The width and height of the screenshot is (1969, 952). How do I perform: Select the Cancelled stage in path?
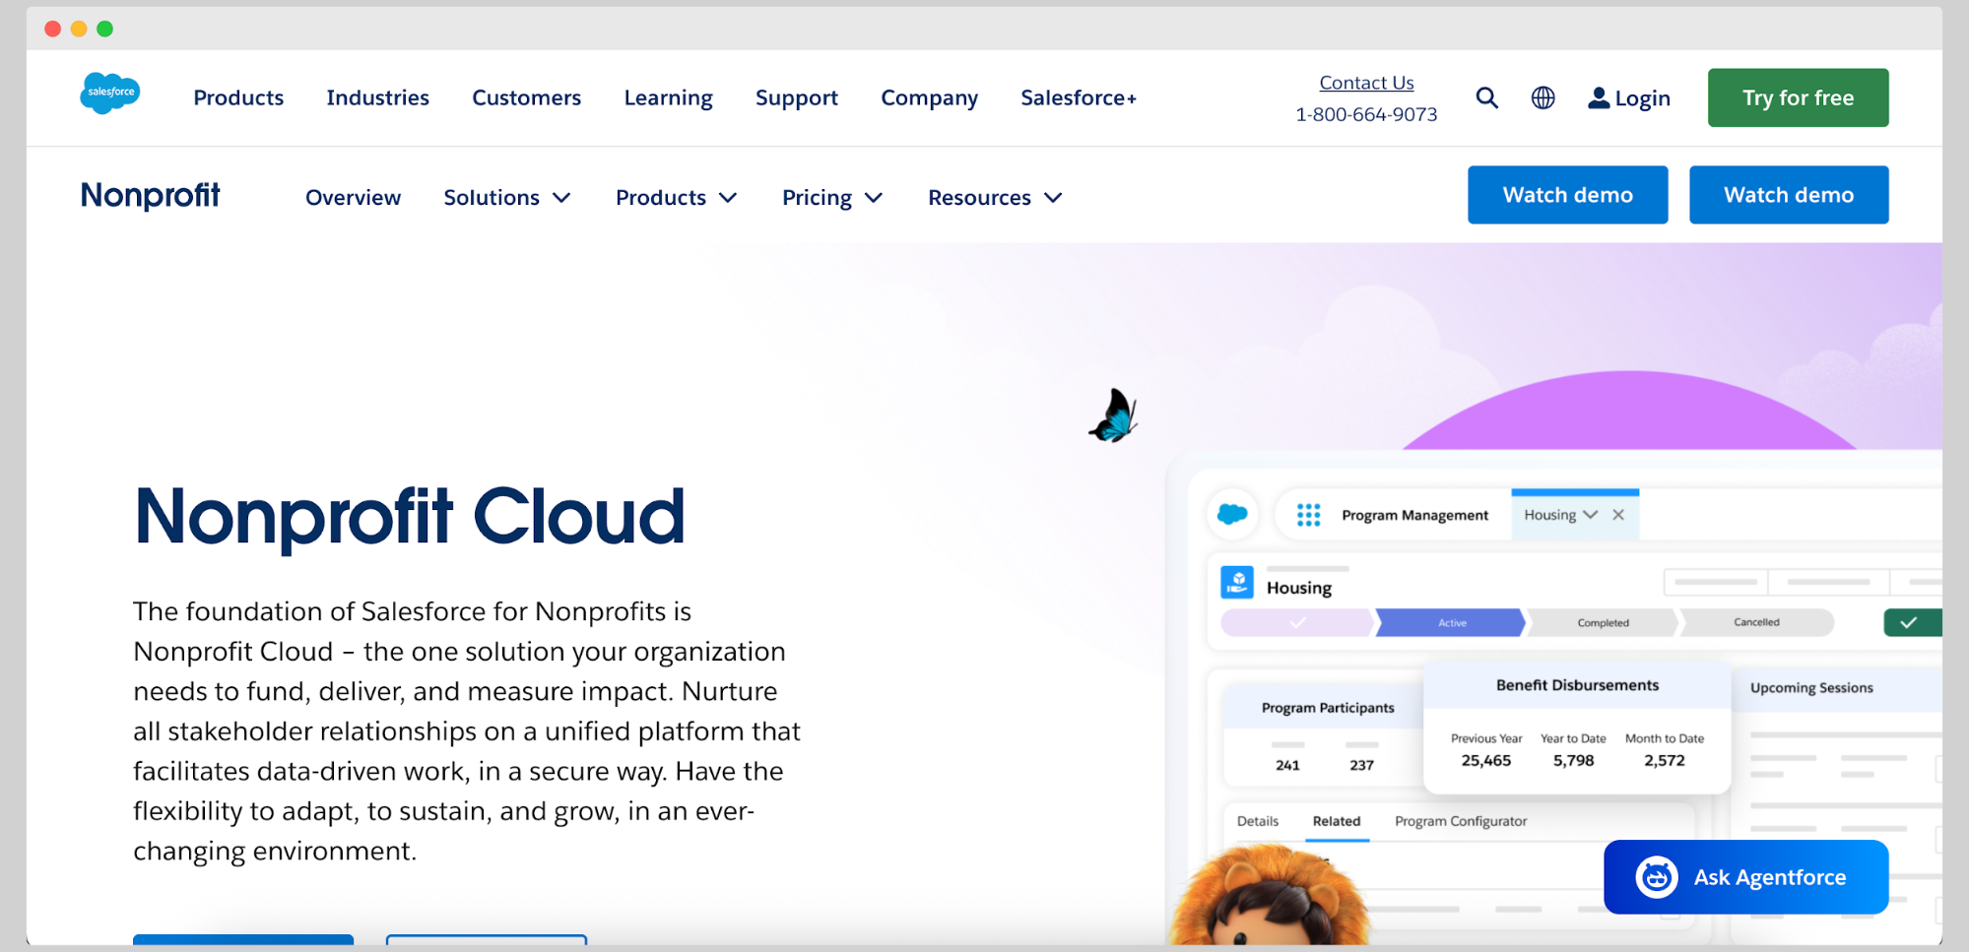tap(1756, 622)
